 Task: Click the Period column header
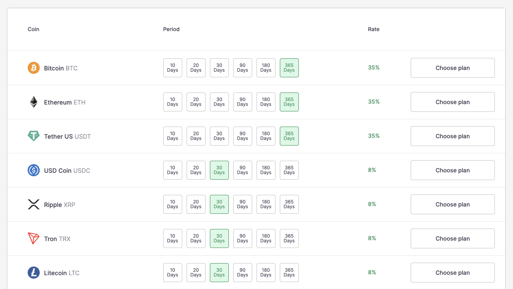tap(171, 29)
